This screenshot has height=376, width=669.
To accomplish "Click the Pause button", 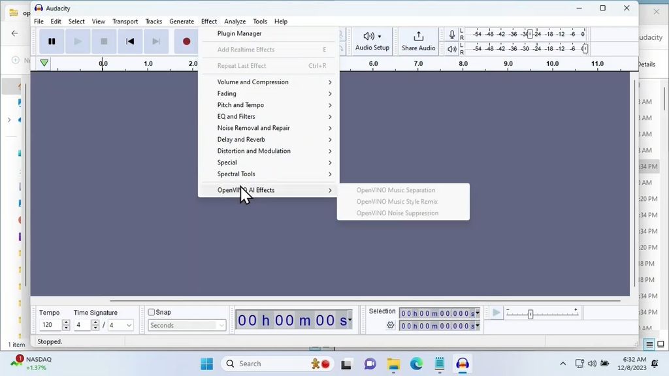I will coord(52,40).
